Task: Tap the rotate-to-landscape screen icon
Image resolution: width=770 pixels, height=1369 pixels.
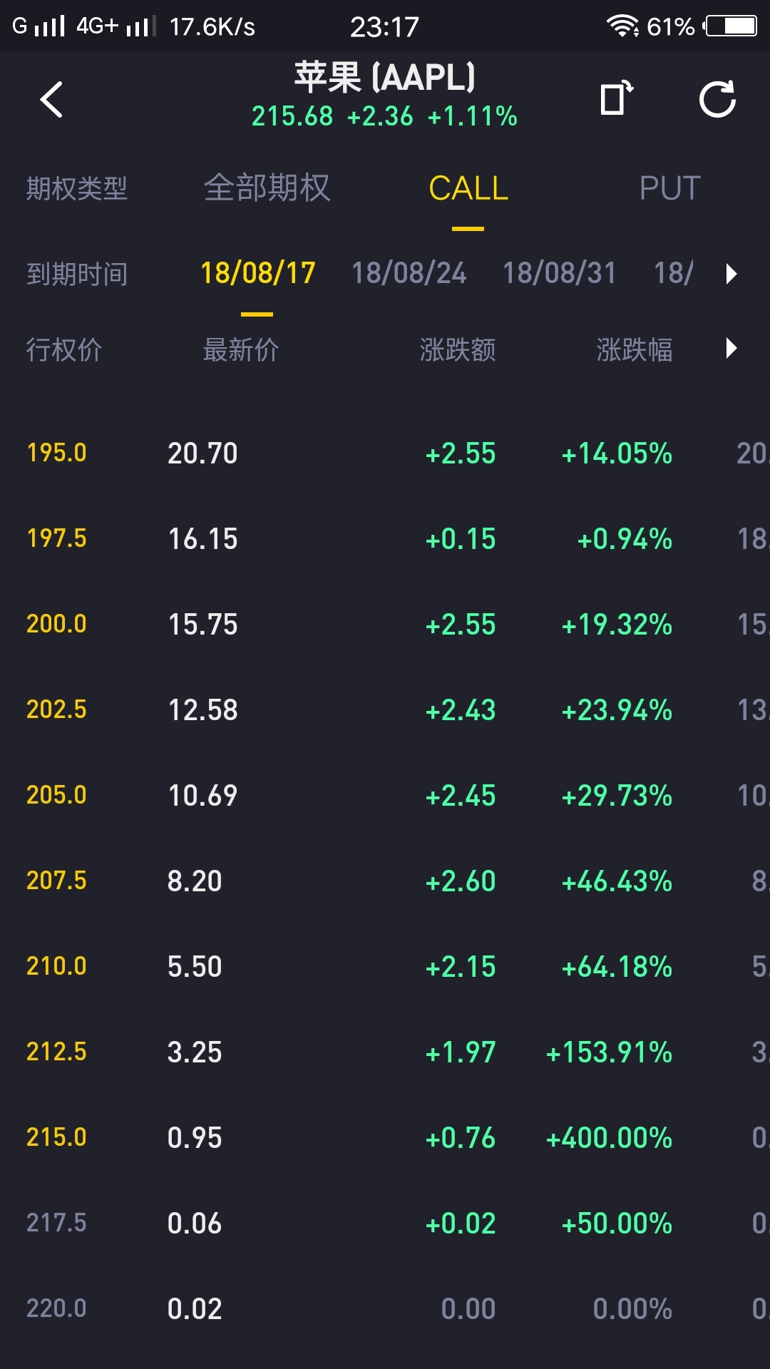Action: click(x=617, y=98)
